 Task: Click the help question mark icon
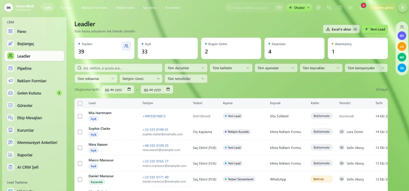(340, 8)
